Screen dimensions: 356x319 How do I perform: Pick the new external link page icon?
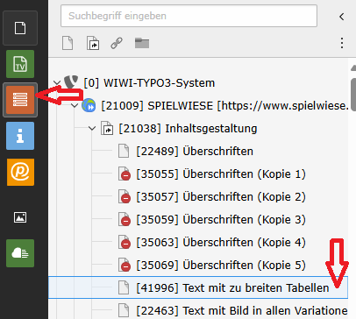[x=117, y=43]
